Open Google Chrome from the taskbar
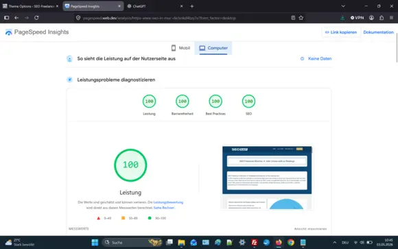 291,242
